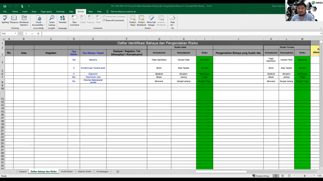The height and width of the screenshot is (181, 323).
Task: Click the Tell me search field
Action: click(123, 11)
